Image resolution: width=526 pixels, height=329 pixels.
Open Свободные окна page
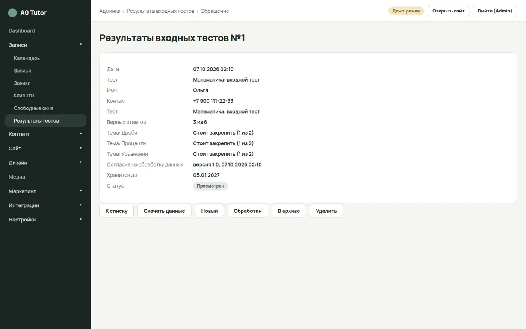tap(33, 108)
